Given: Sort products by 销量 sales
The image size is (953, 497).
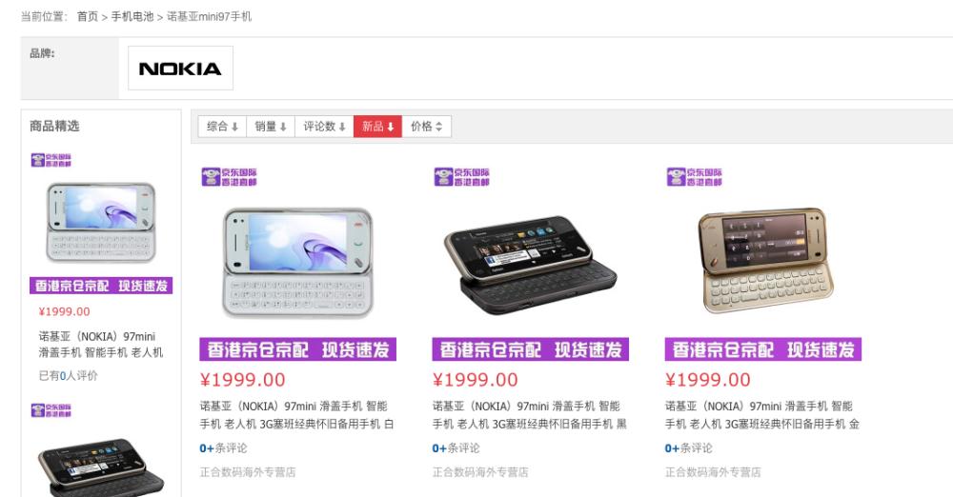Looking at the screenshot, I should coord(271,127).
